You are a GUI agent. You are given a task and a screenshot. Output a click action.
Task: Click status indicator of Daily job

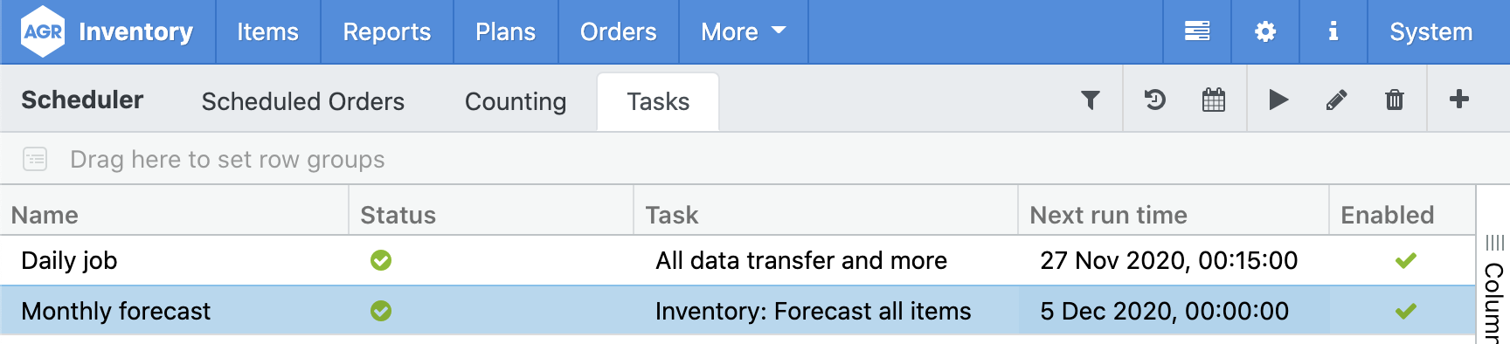pos(381,260)
